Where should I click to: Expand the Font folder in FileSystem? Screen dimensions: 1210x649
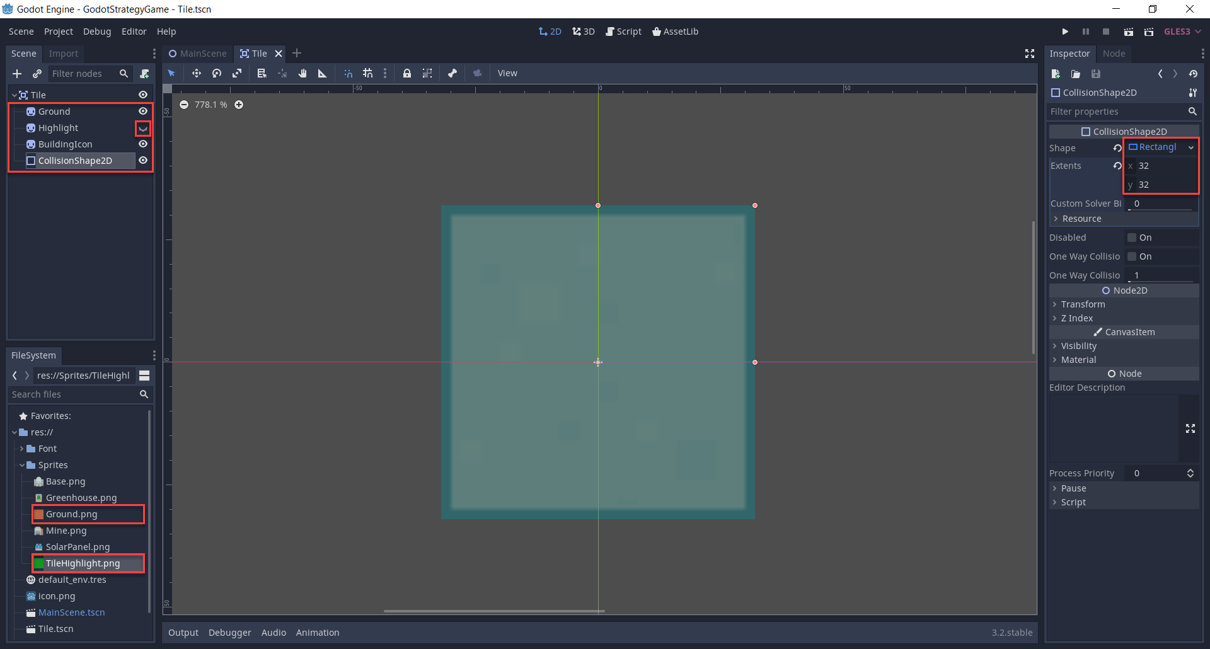22,449
